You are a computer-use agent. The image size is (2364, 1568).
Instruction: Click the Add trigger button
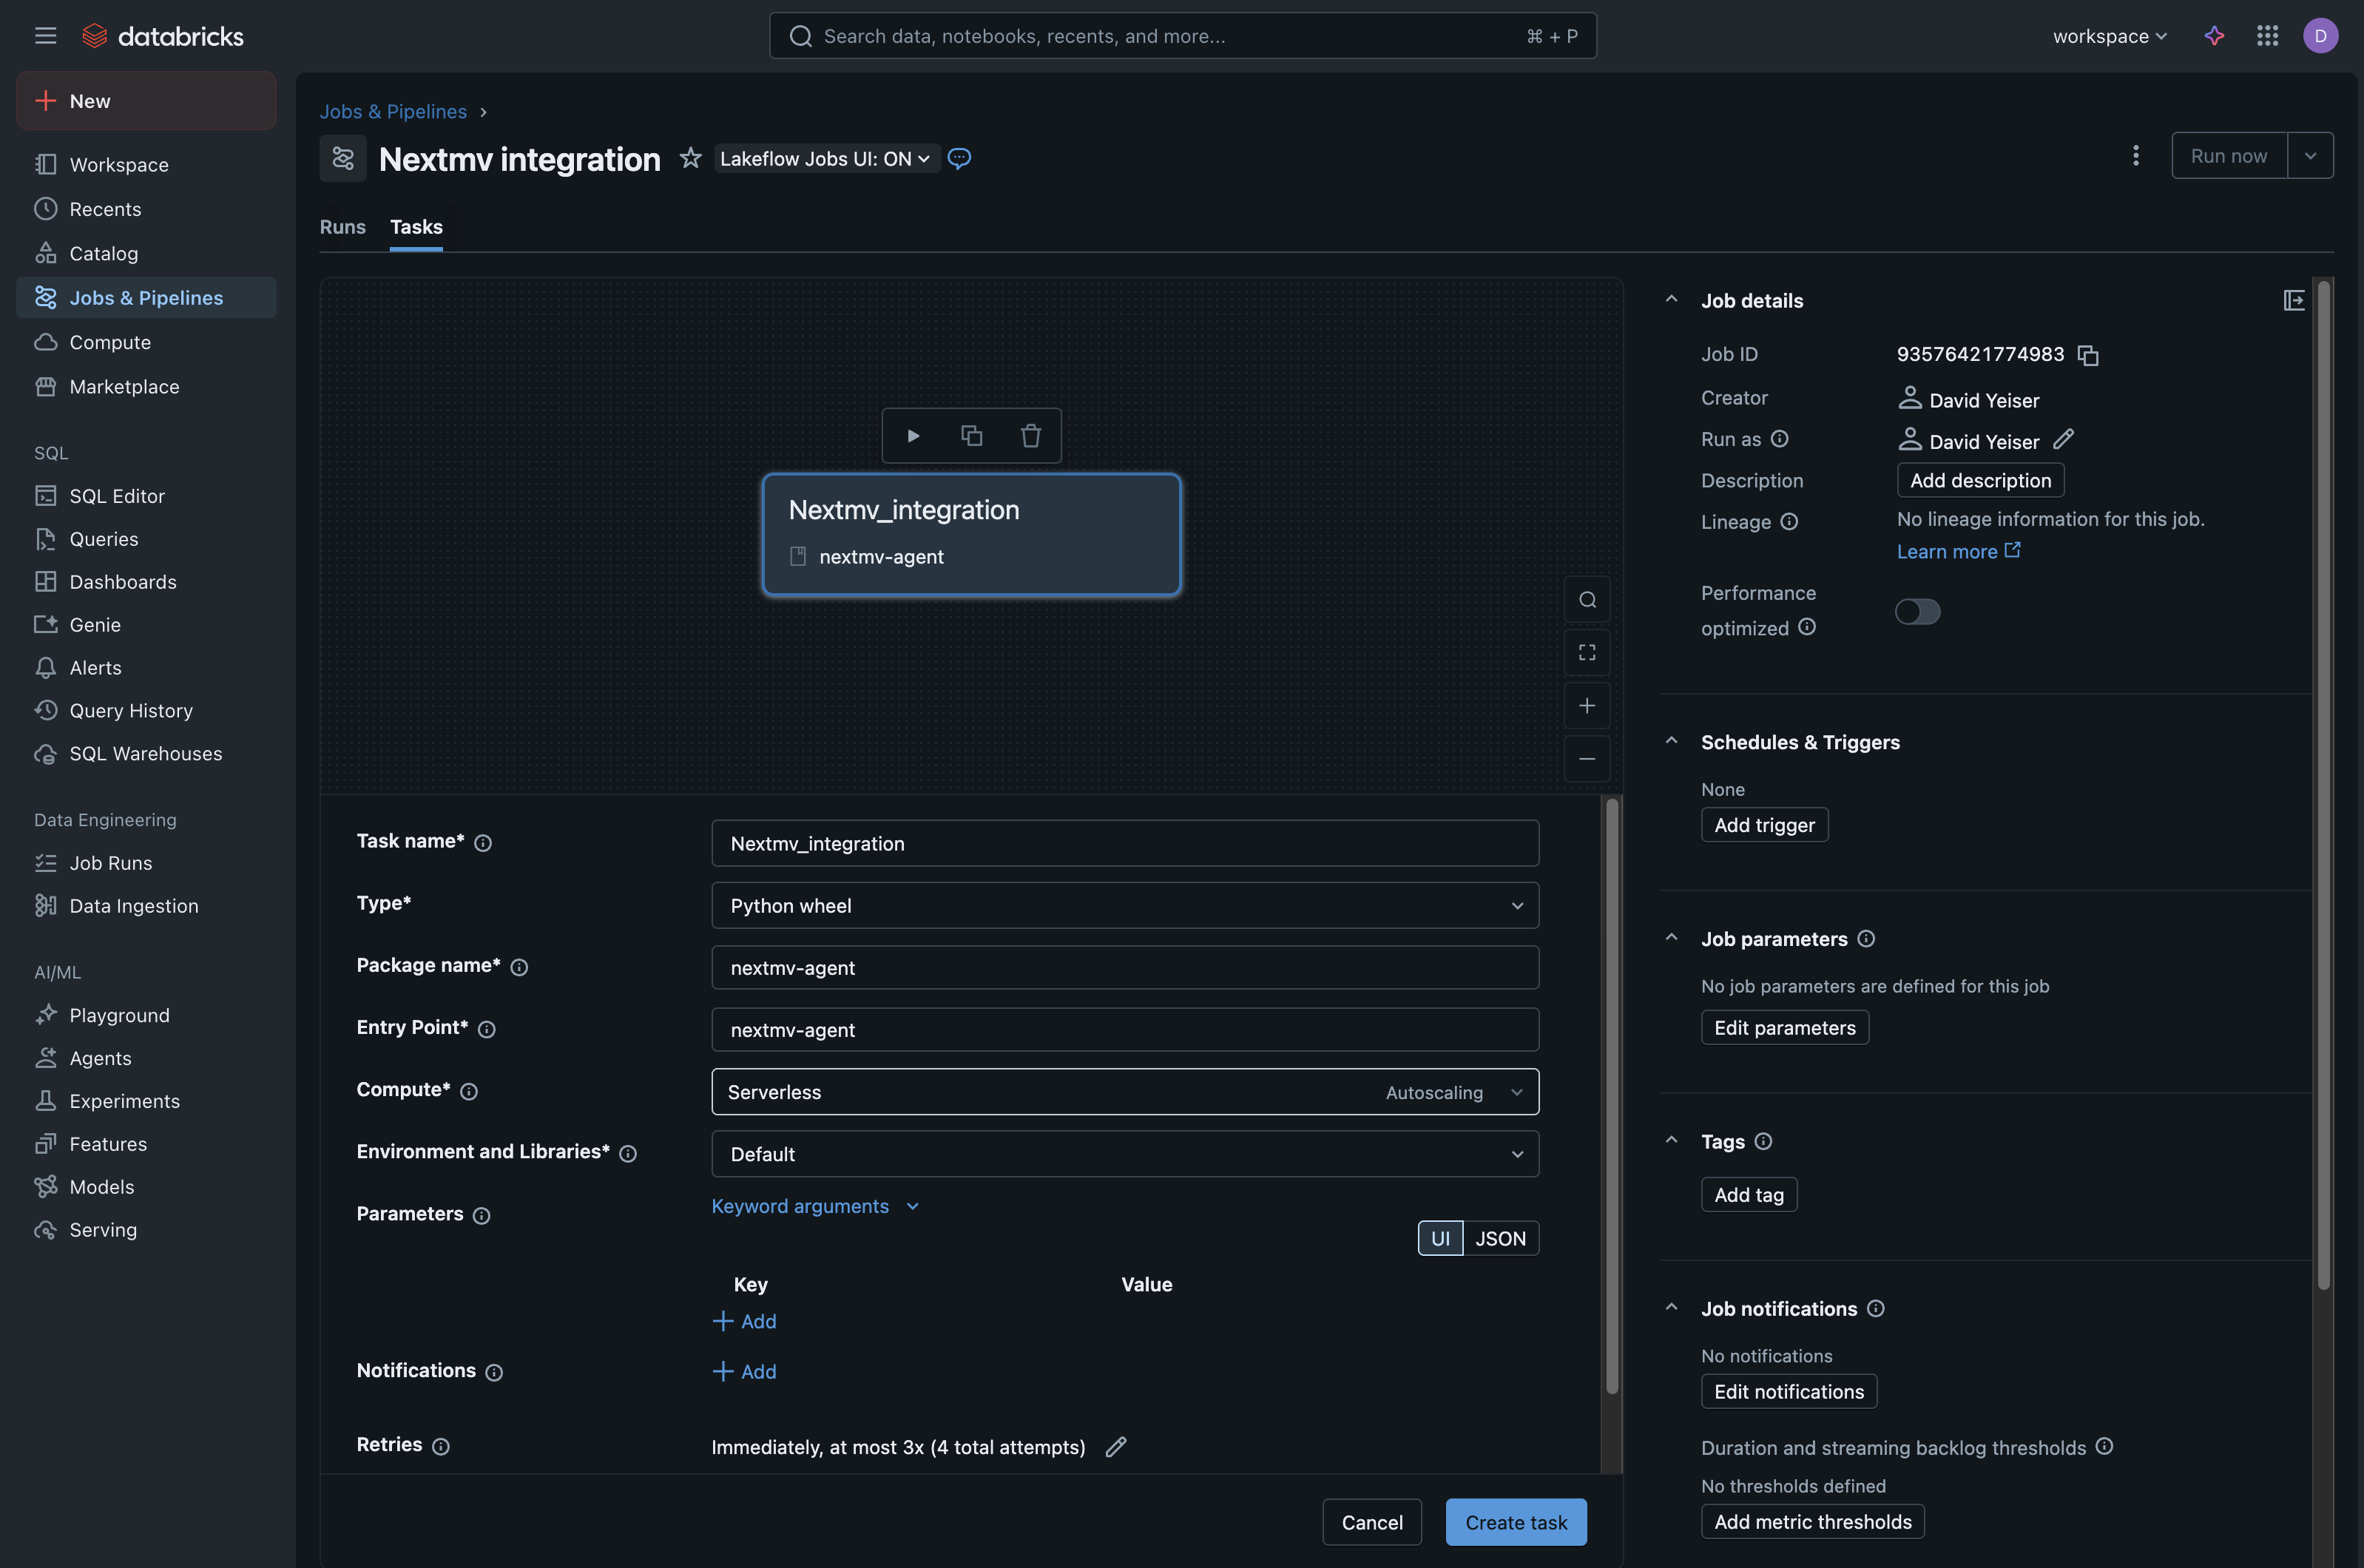pyautogui.click(x=1764, y=824)
